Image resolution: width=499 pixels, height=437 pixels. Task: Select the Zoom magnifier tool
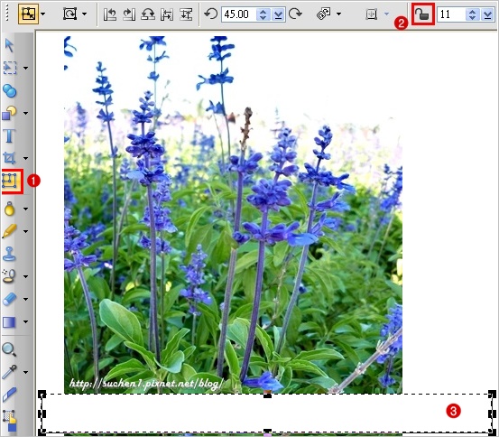point(9,349)
